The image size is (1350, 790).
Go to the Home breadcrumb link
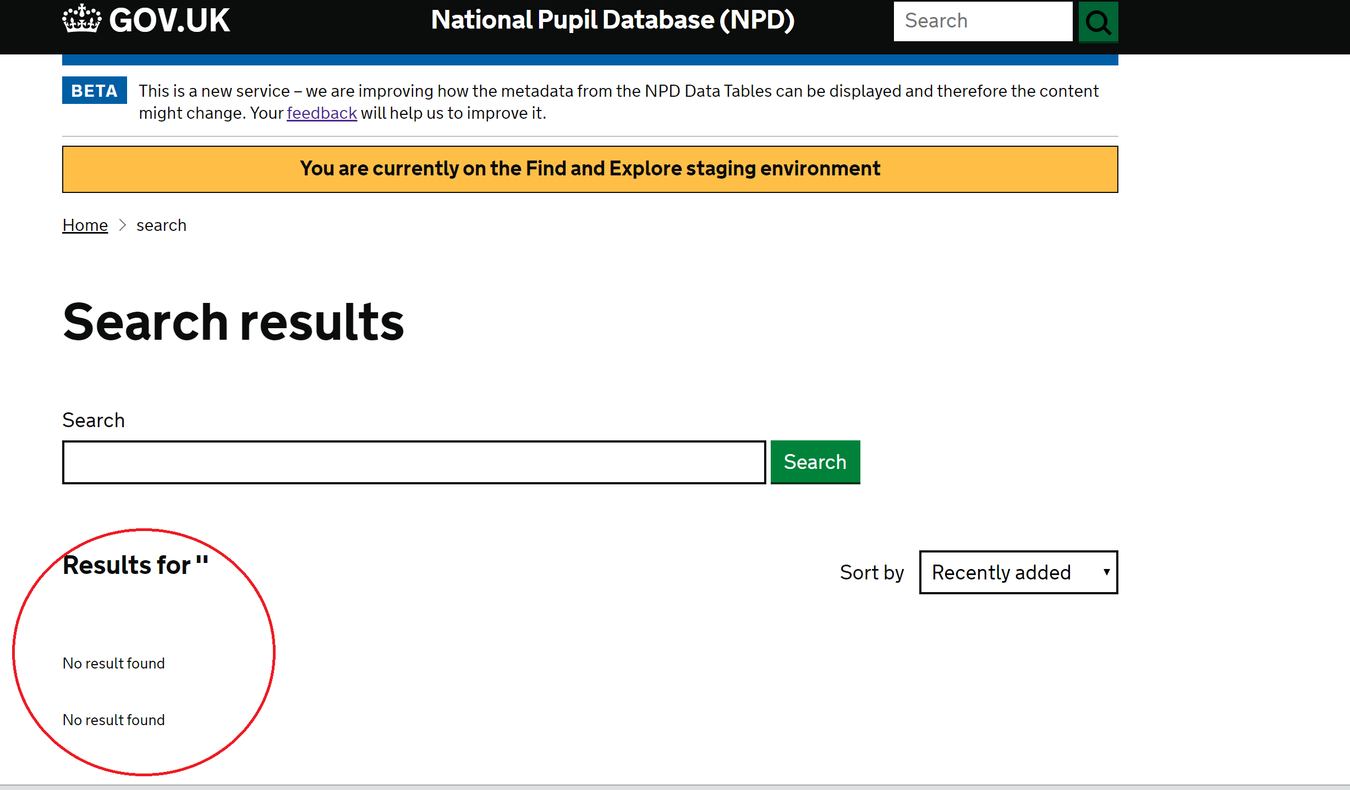click(85, 225)
